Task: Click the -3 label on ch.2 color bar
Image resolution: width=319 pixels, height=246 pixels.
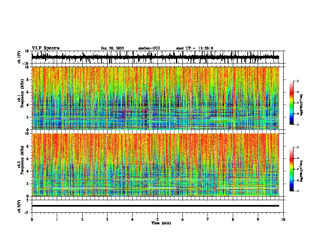Action: click(x=297, y=148)
